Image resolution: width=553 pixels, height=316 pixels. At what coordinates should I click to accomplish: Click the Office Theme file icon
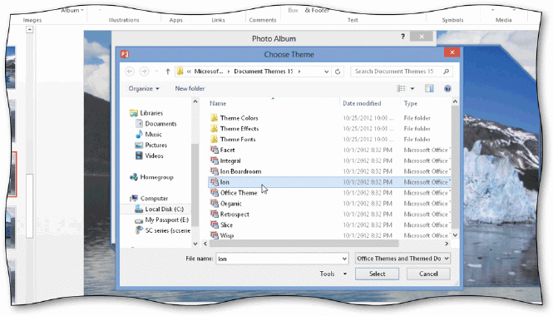(214, 193)
